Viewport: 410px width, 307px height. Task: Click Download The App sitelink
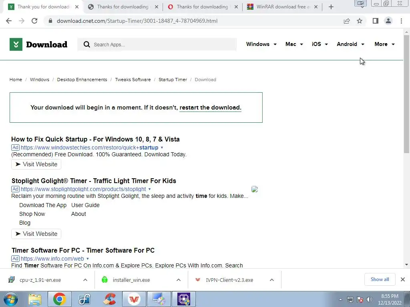(43, 205)
